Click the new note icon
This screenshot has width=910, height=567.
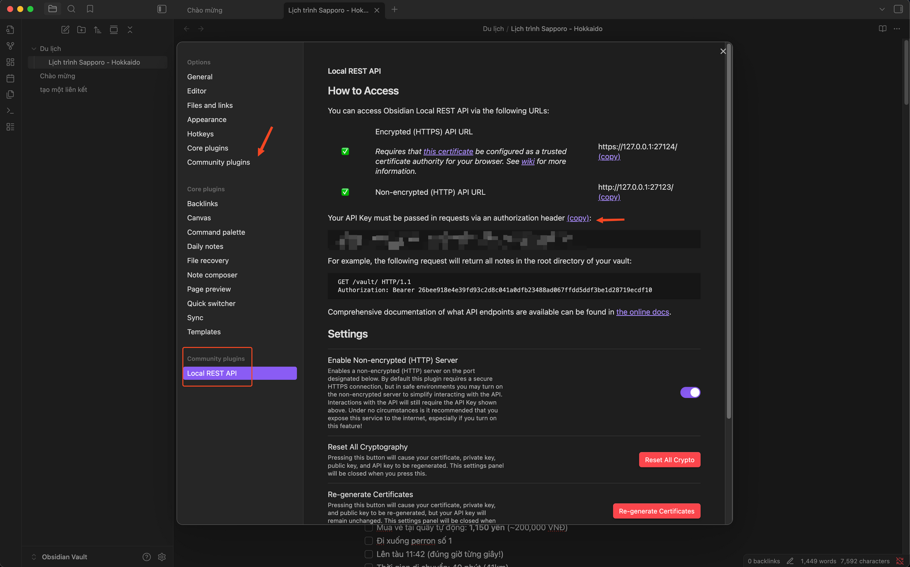pos(65,30)
